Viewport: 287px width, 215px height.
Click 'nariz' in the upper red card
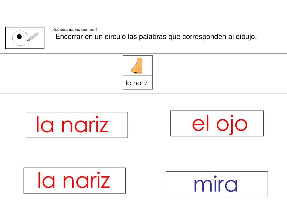85,125
